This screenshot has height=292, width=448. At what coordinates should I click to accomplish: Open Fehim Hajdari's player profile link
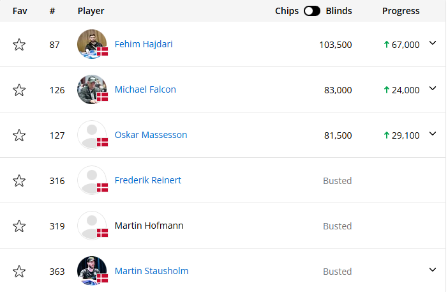[144, 44]
